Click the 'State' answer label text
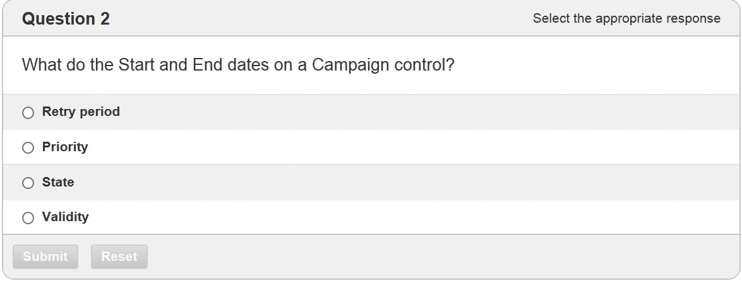 point(58,183)
